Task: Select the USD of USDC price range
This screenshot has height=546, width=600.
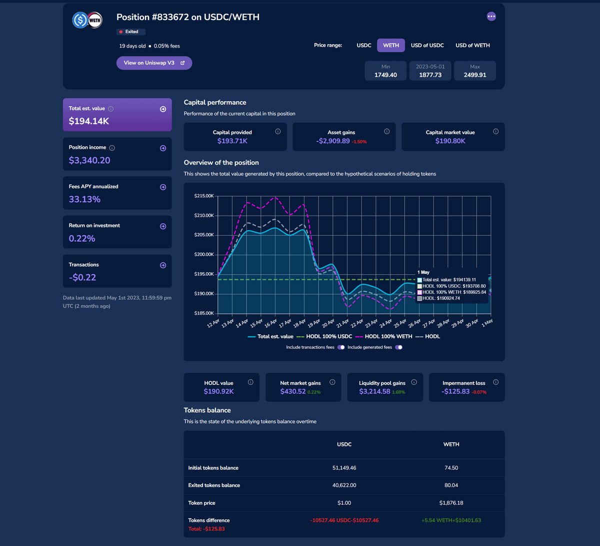Action: pos(427,46)
